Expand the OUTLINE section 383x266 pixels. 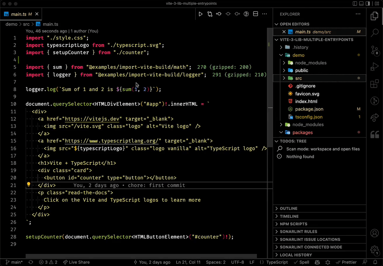[288, 208]
